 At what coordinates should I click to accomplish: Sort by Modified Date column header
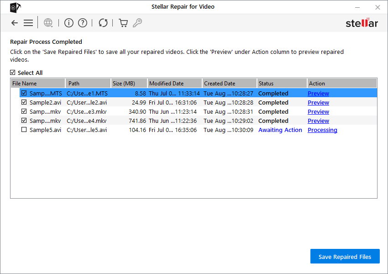click(175, 84)
